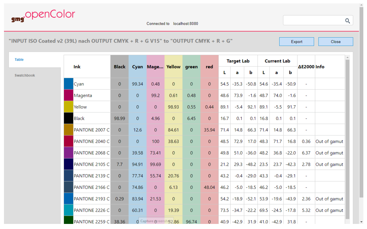The image size is (367, 229).
Task: Click the Ink column header
Action: (x=87, y=67)
